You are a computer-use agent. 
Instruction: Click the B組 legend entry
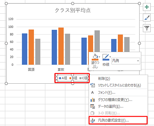pos(73,78)
